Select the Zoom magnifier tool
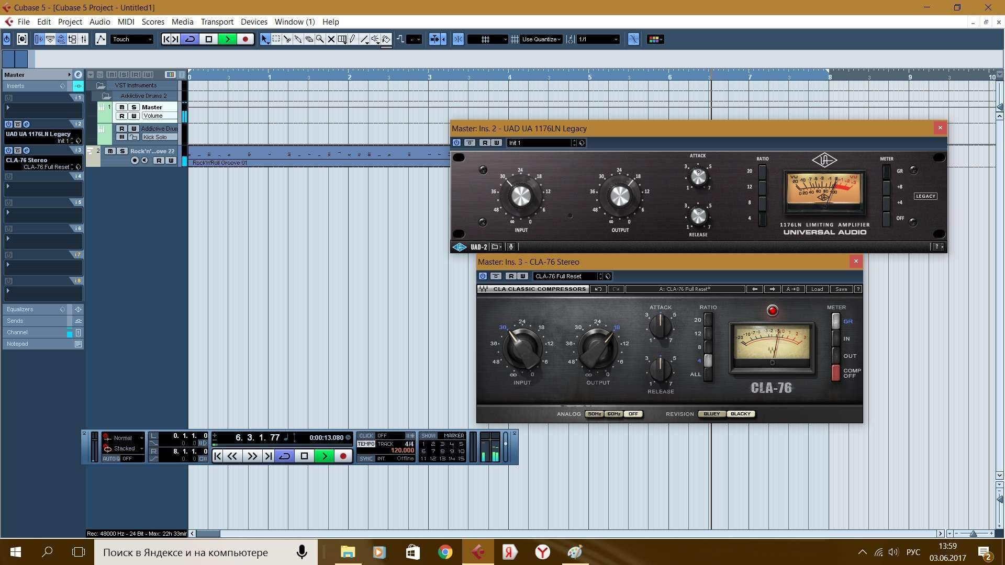 pos(320,39)
